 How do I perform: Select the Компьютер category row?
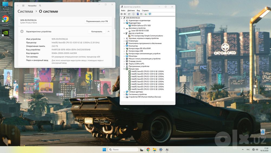click(132, 46)
